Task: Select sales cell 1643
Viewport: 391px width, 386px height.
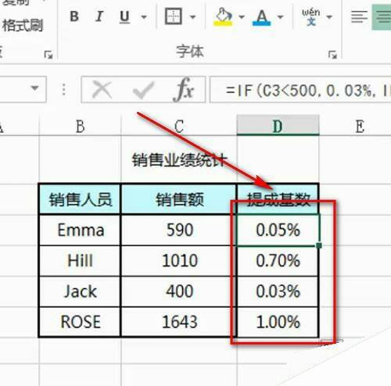Action: point(179,322)
